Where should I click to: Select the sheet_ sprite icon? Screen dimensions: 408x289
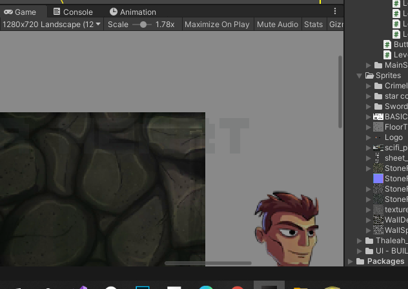(377, 158)
